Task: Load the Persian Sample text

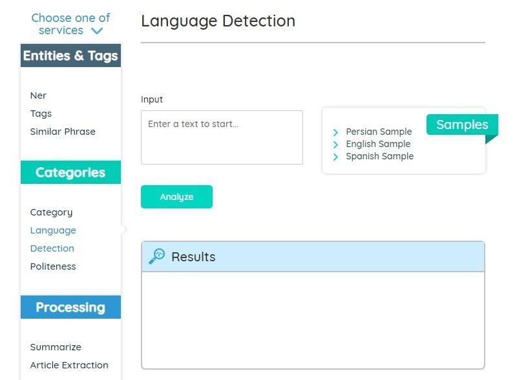Action: click(379, 132)
